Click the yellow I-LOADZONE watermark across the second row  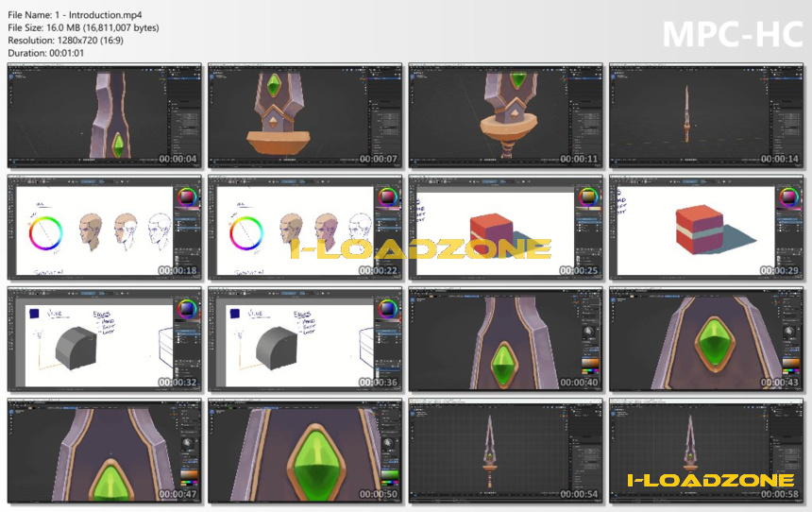[420, 249]
